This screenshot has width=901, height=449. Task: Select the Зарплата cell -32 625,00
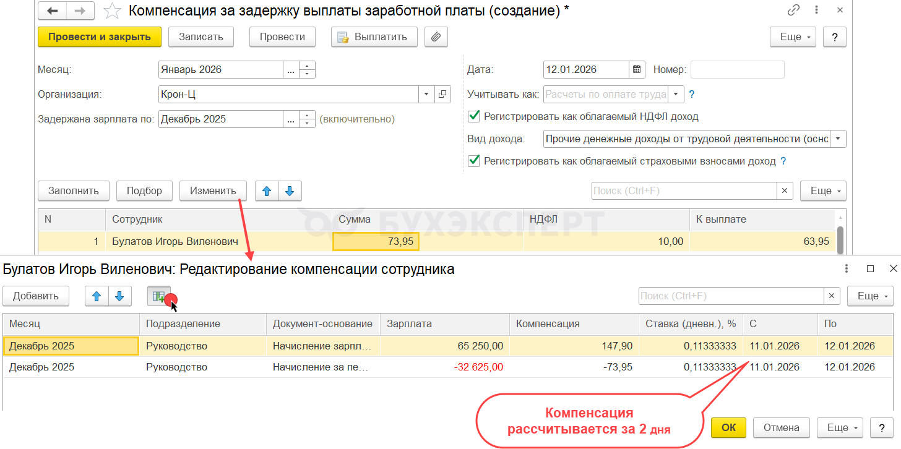click(x=445, y=367)
